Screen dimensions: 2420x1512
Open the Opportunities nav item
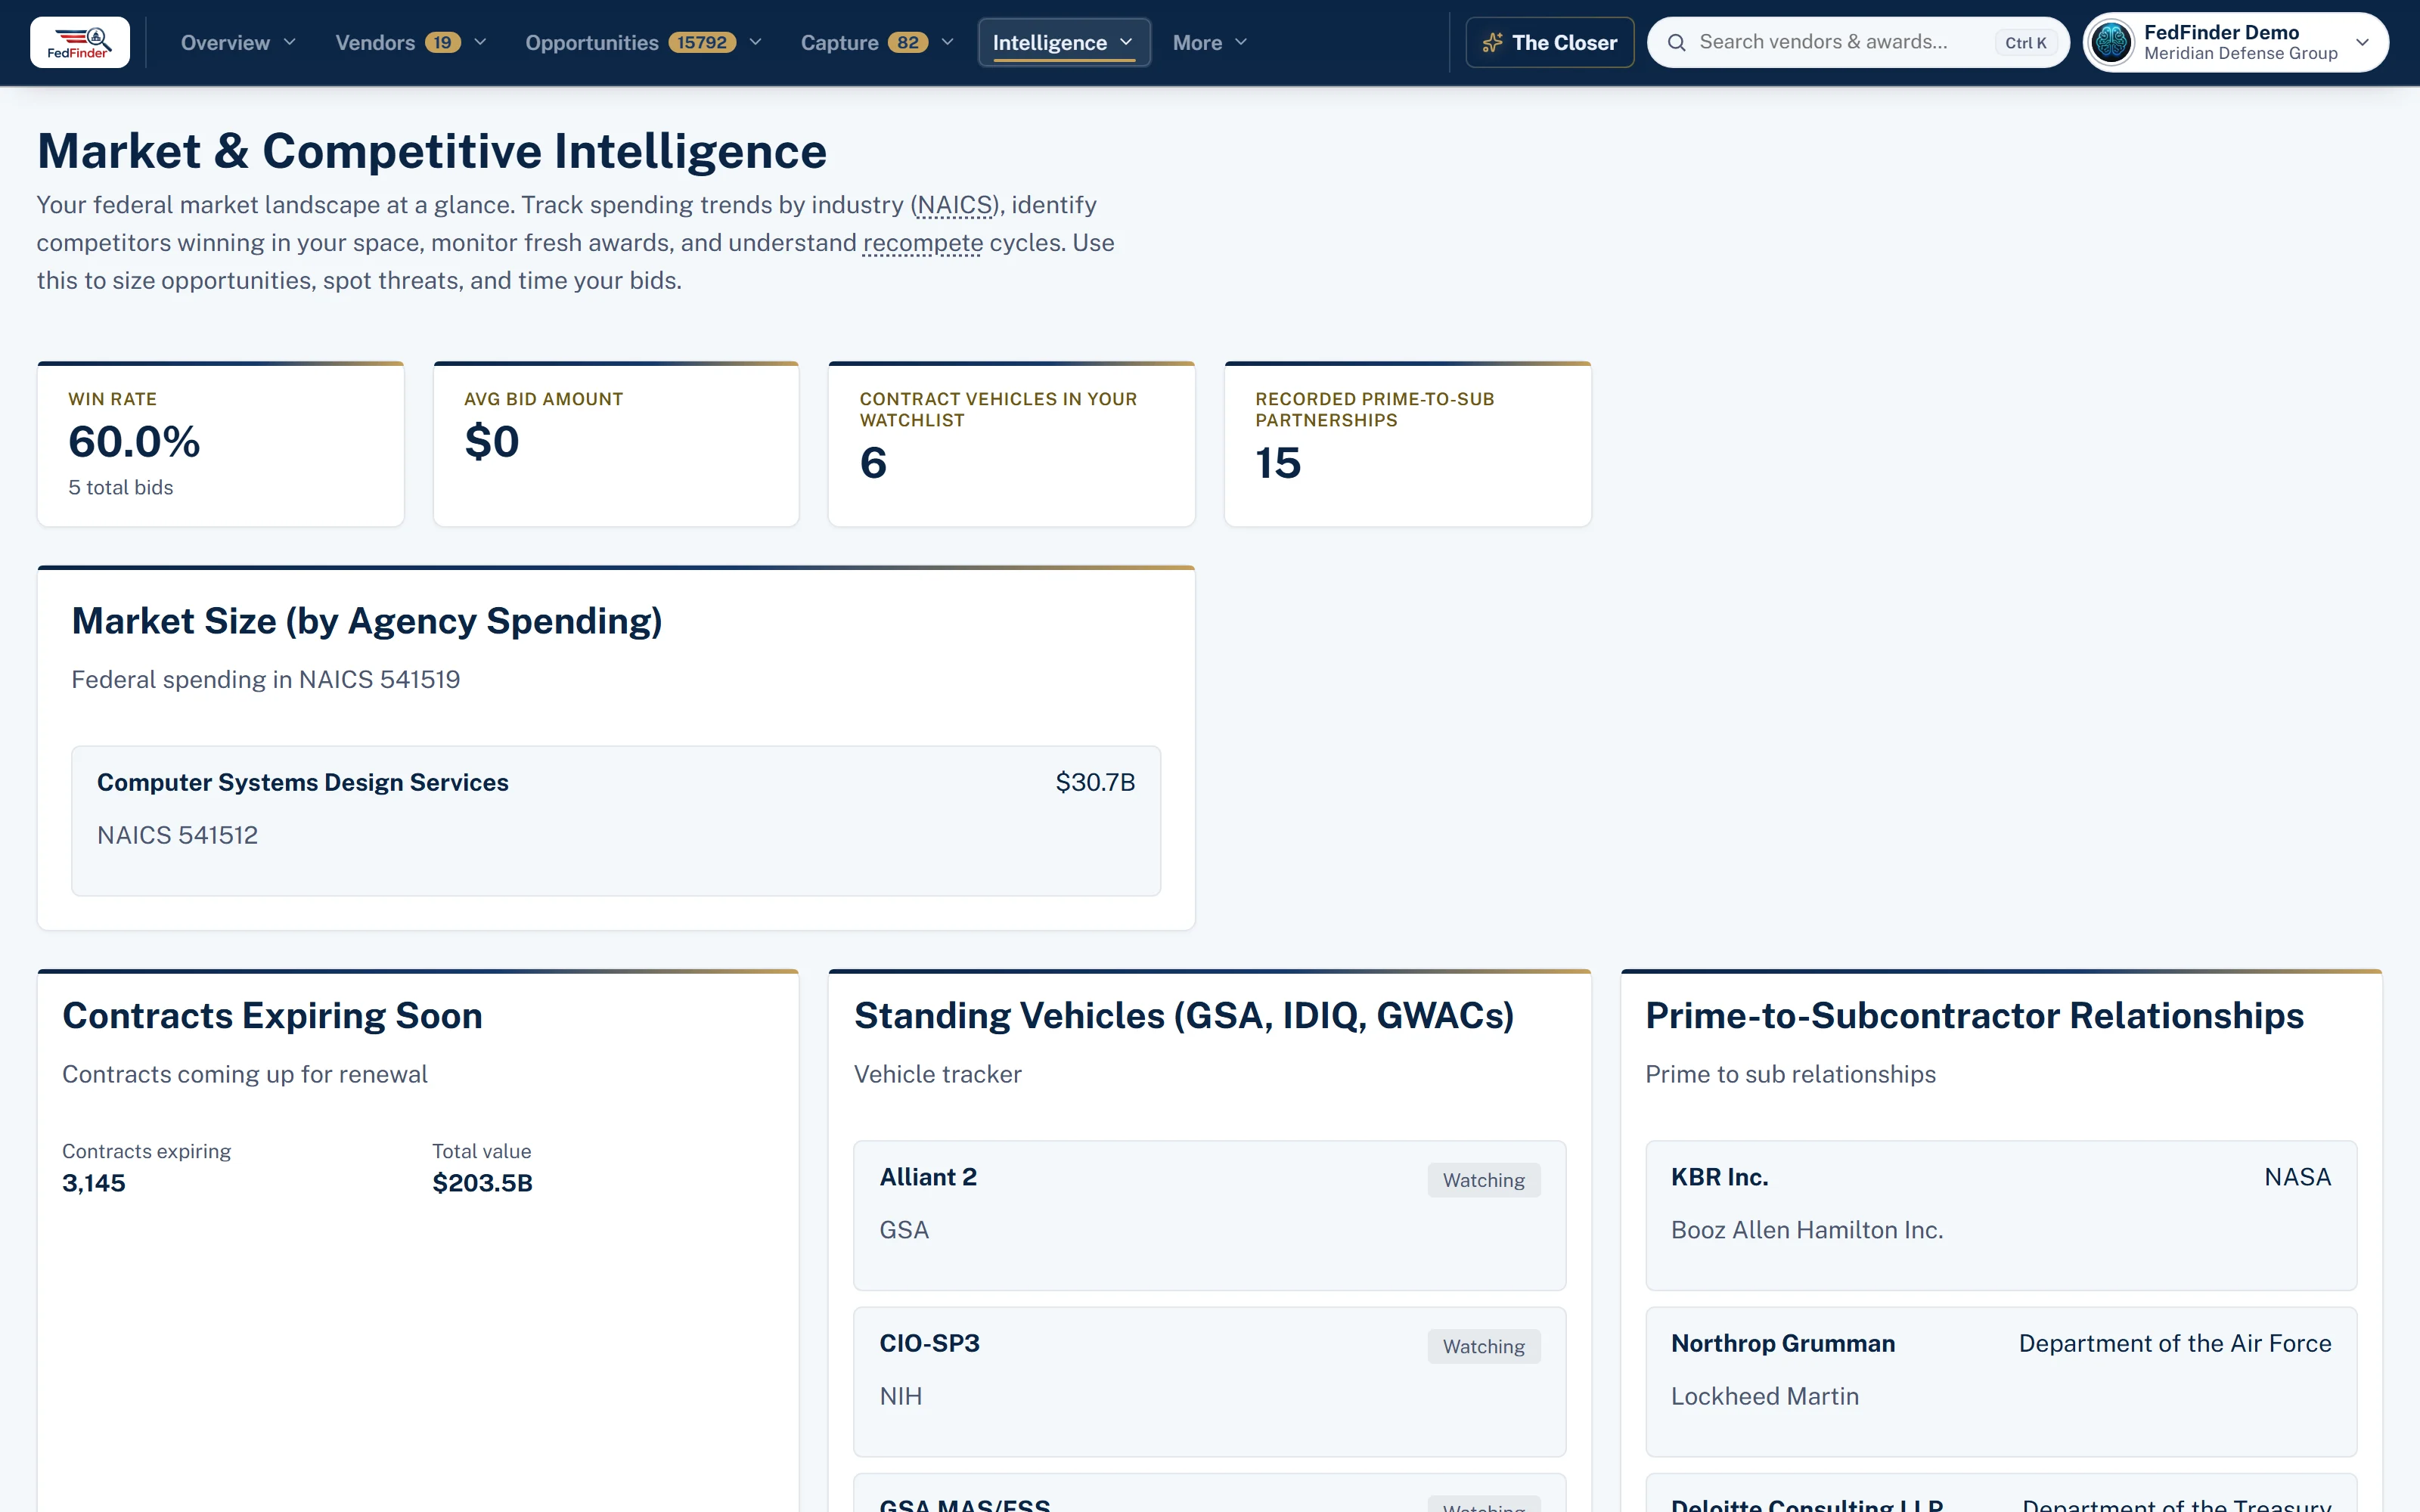click(644, 43)
